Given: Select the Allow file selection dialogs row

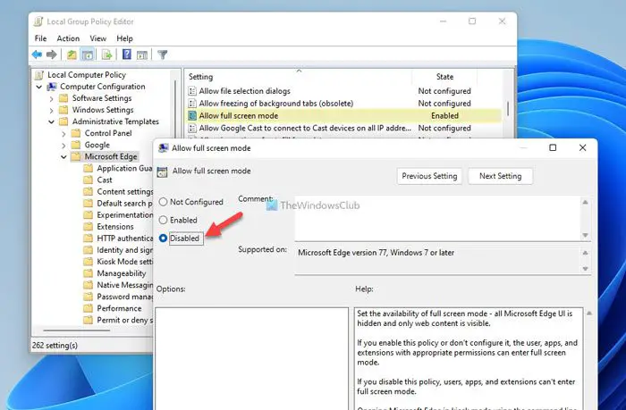Looking at the screenshot, I should 343,91.
